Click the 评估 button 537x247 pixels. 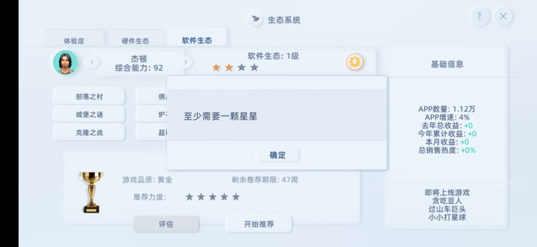pyautogui.click(x=166, y=224)
